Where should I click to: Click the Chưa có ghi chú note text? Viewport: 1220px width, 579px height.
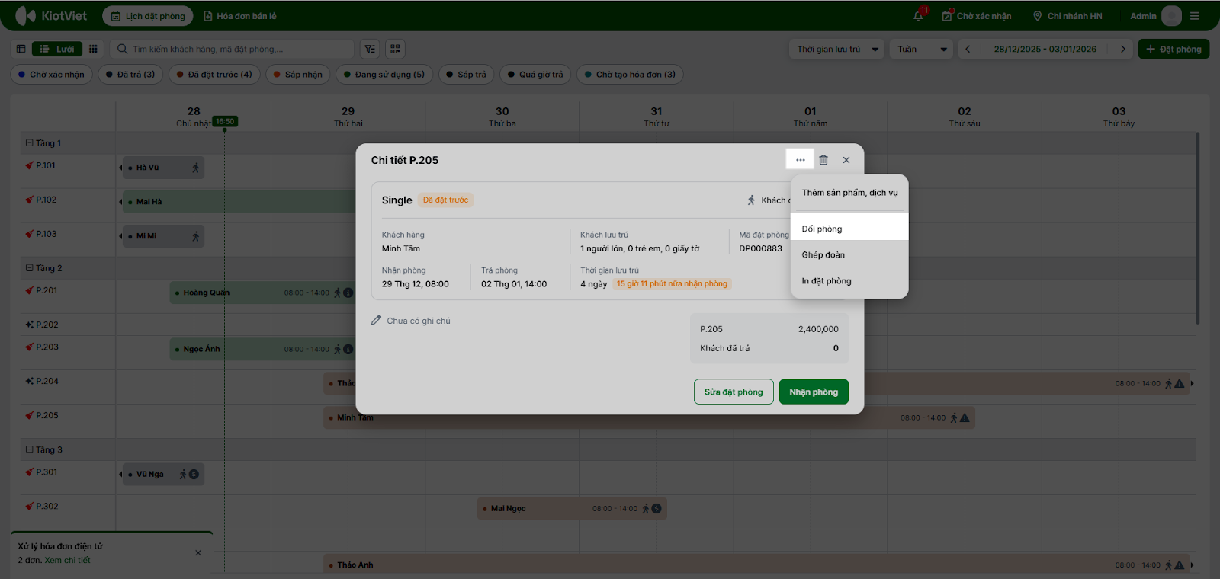coord(419,321)
